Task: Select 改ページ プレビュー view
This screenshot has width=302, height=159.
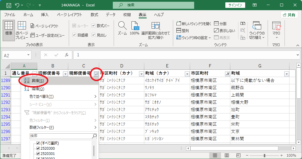Action: coord(22,30)
